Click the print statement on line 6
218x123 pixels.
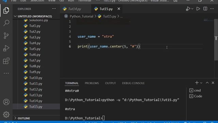pyautogui.click(x=109, y=46)
